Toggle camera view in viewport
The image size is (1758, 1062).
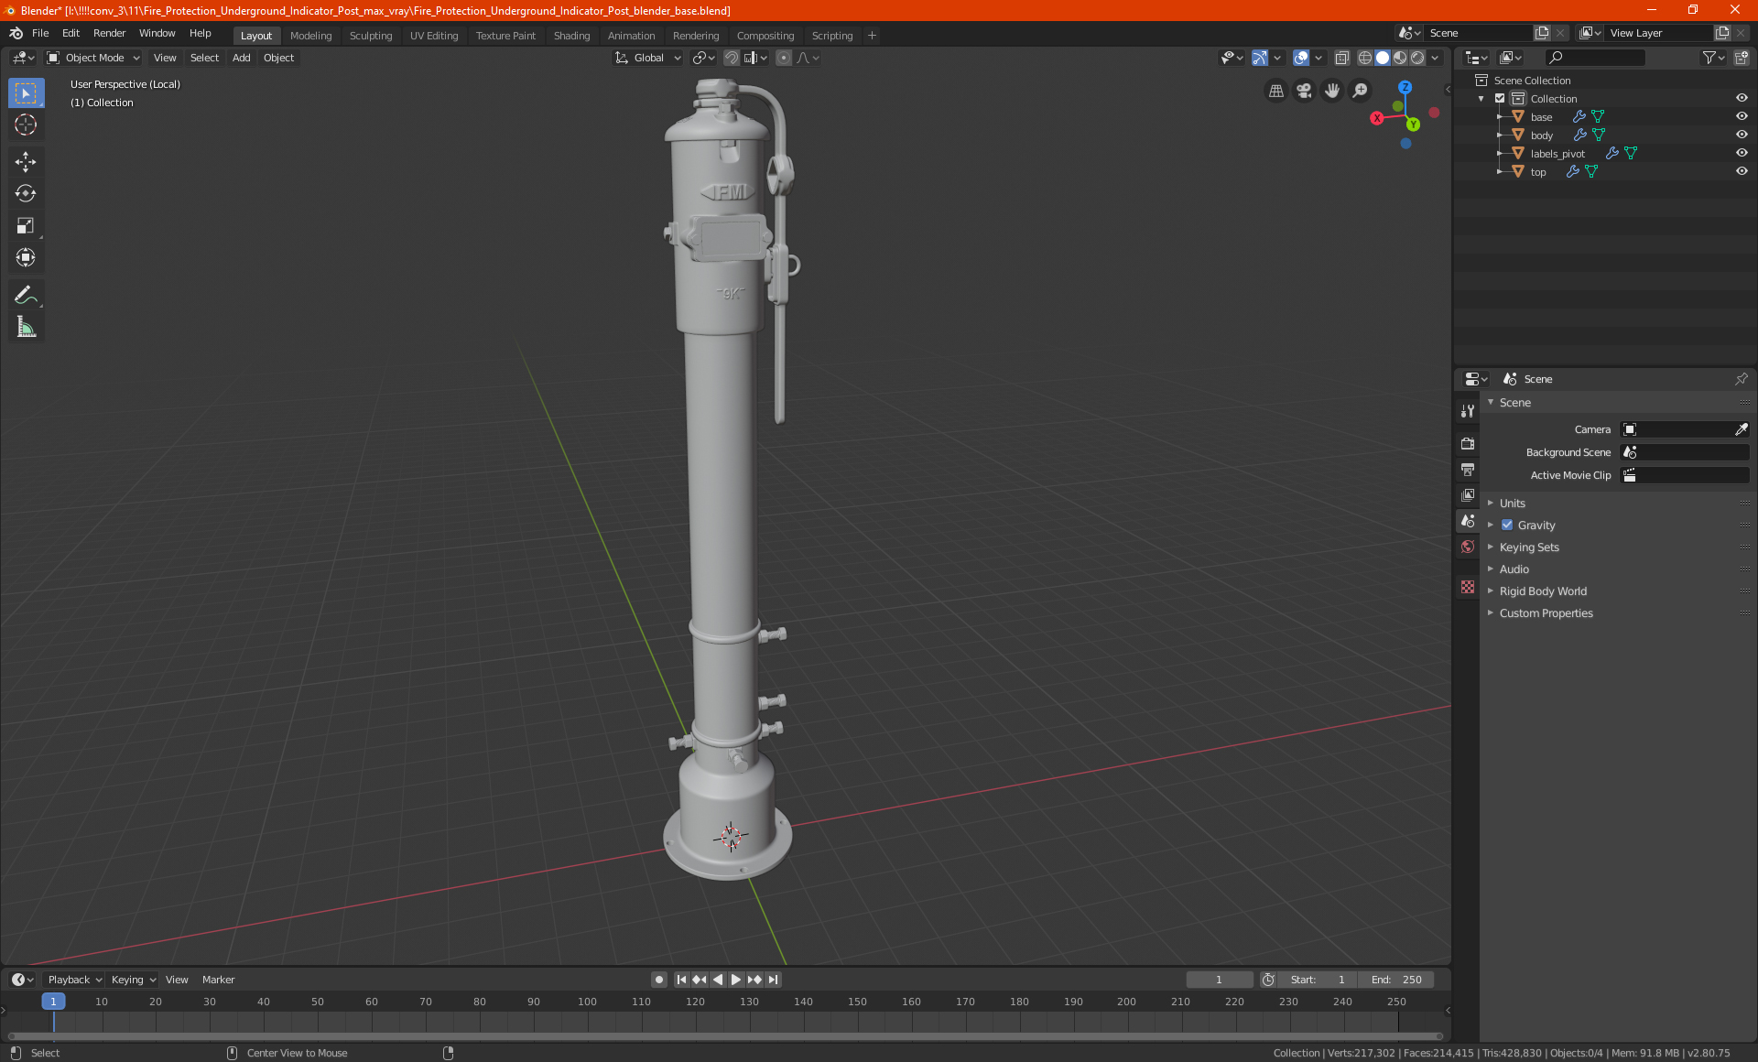pyautogui.click(x=1304, y=91)
